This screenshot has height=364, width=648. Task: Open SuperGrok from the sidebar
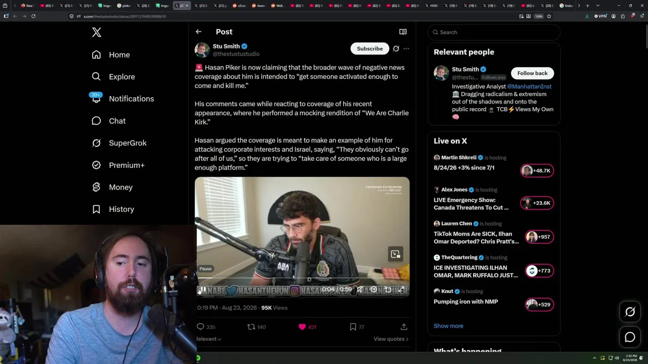click(119, 143)
